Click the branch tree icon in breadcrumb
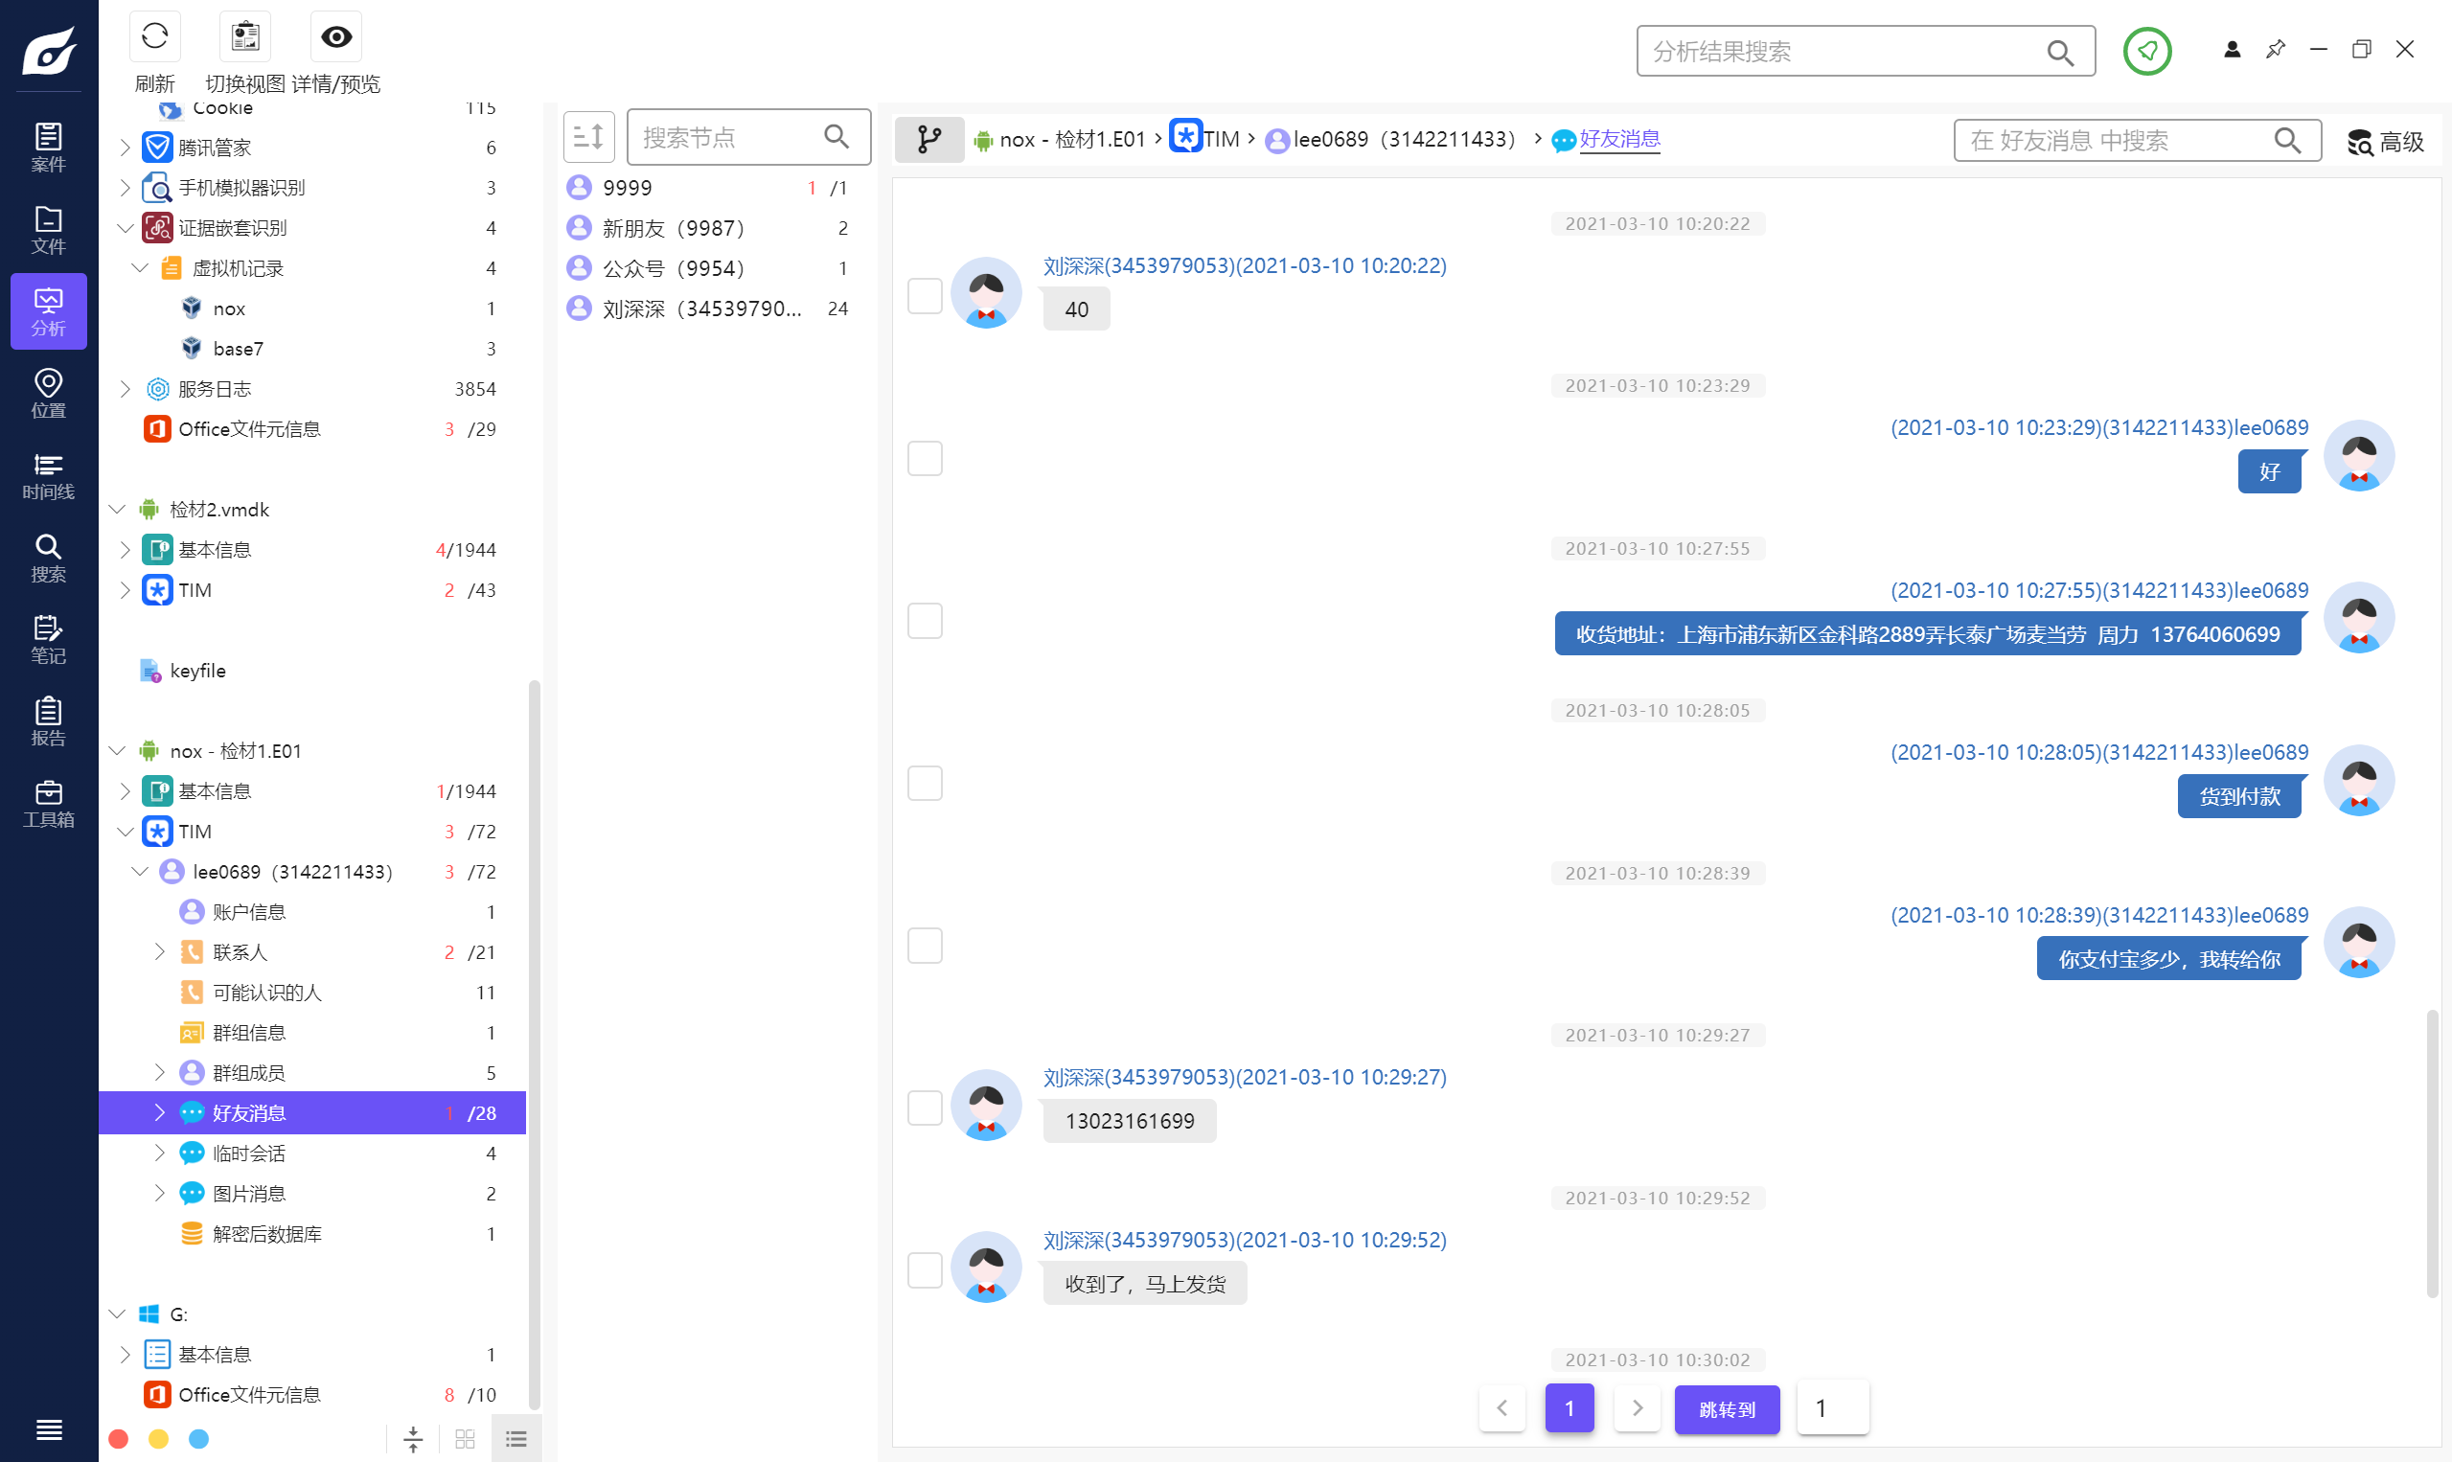 [x=928, y=139]
